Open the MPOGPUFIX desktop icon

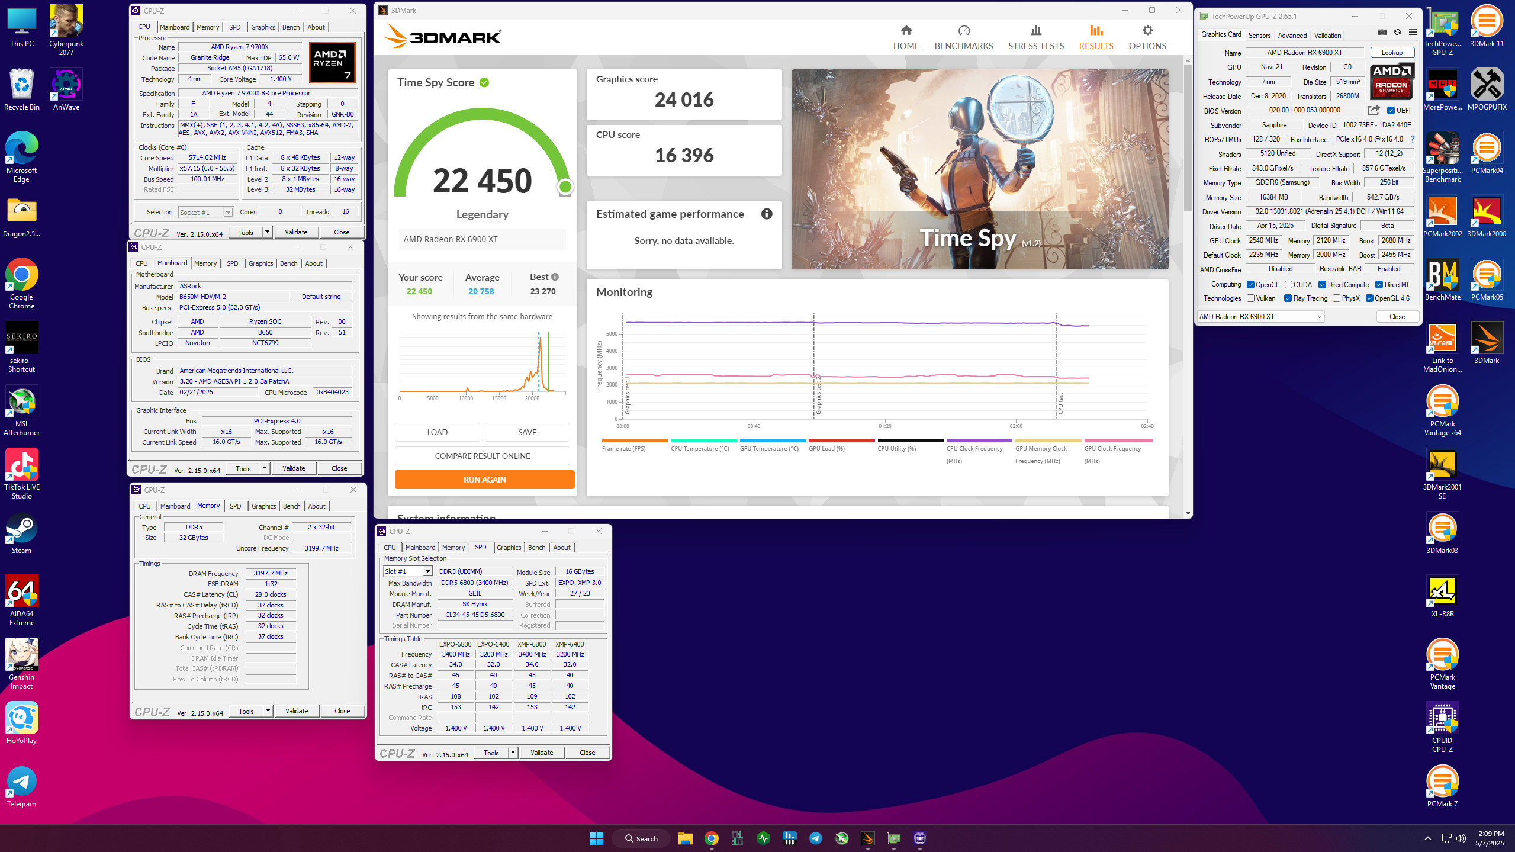pyautogui.click(x=1487, y=89)
